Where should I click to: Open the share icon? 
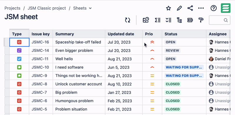coord(190,8)
